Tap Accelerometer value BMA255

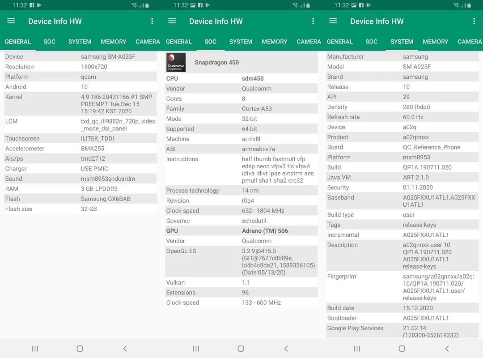pos(93,149)
